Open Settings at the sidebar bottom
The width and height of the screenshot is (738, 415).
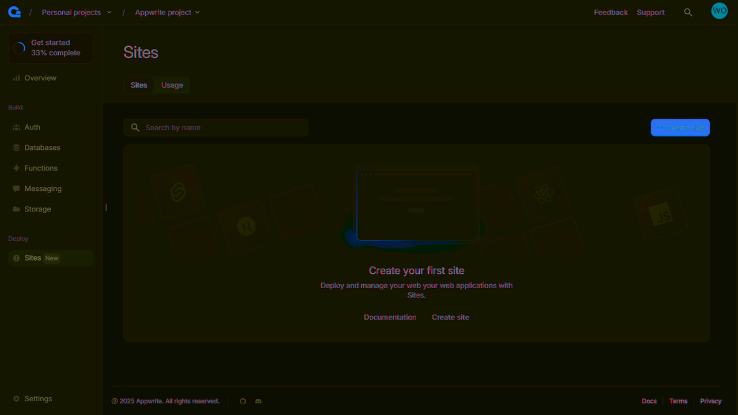(38, 398)
